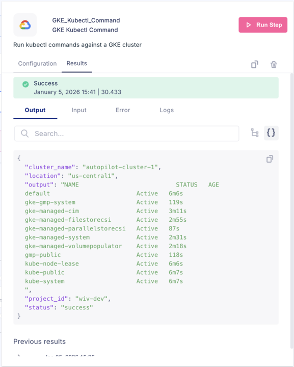The height and width of the screenshot is (367, 294).
Task: Click the "output" key in JSON
Action: (x=39, y=185)
